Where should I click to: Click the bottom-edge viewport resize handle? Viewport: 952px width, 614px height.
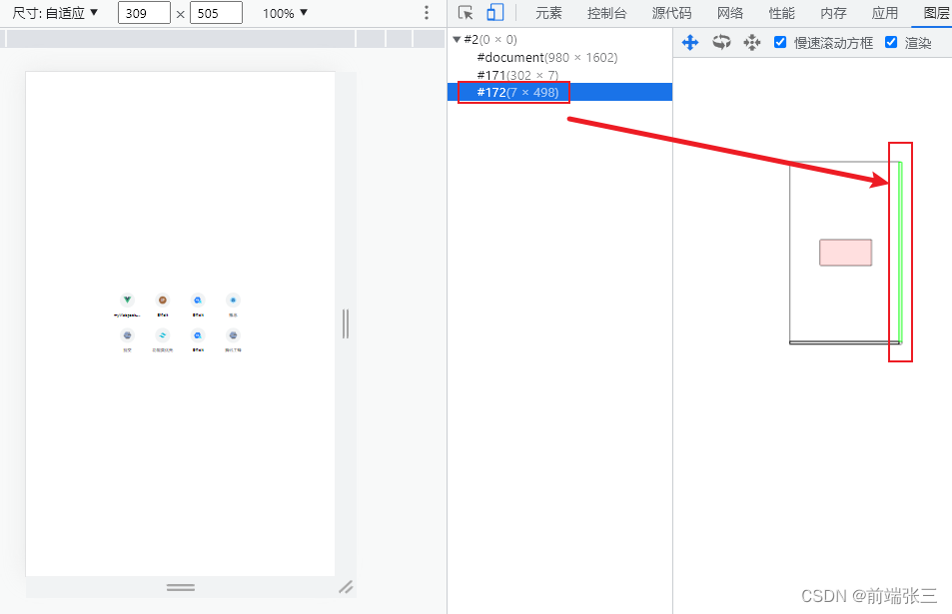(x=181, y=587)
